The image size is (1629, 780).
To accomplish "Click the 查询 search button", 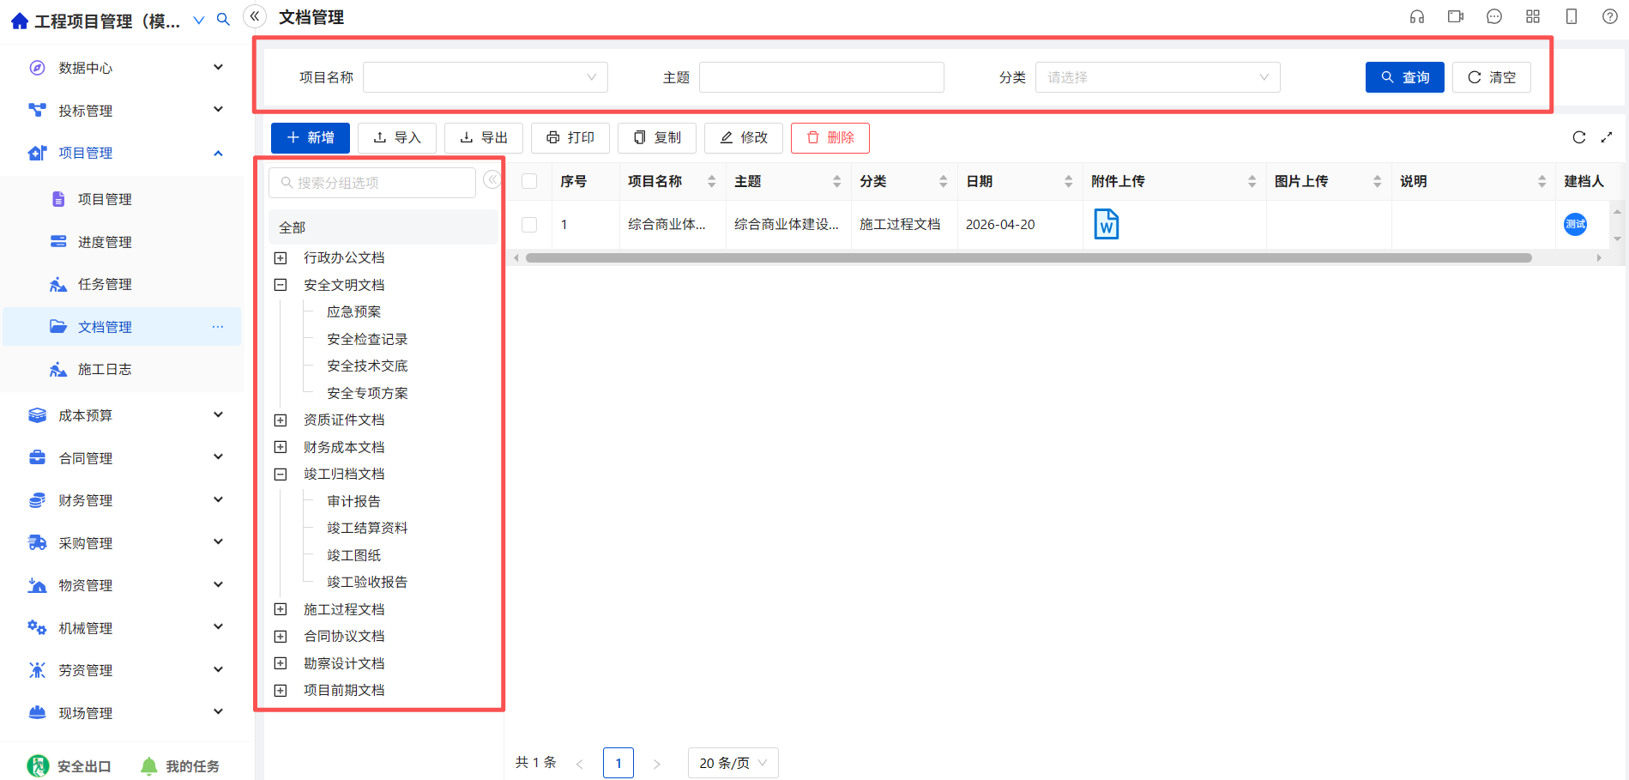I will pyautogui.click(x=1405, y=77).
